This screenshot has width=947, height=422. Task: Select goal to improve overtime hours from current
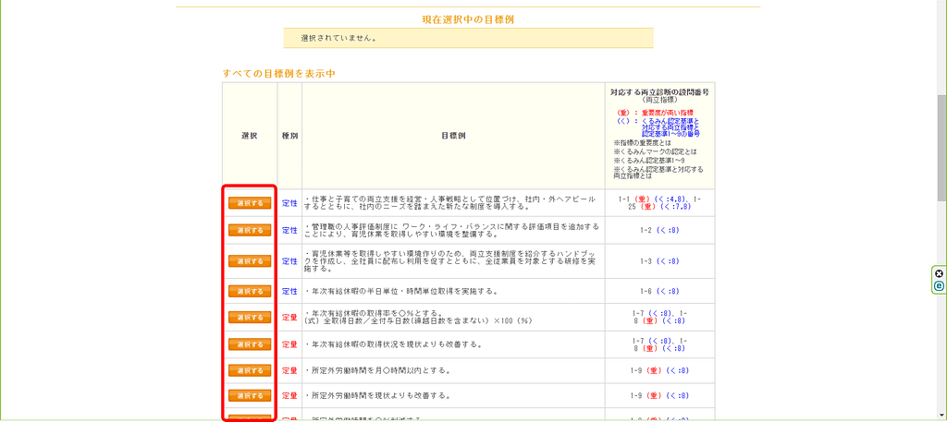tap(250, 395)
